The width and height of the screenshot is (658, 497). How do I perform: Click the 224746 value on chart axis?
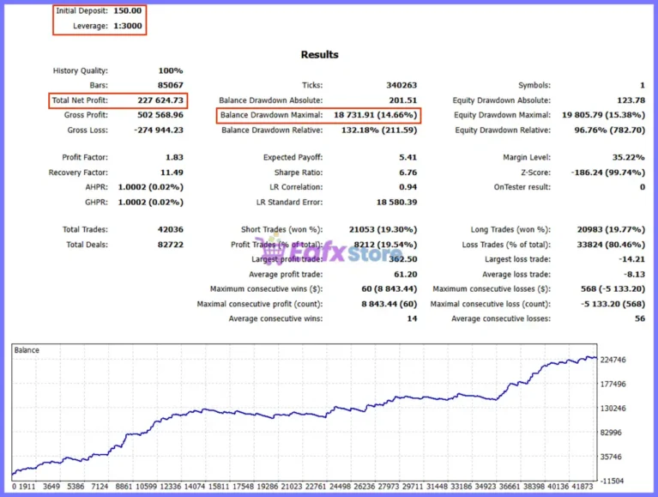pos(613,360)
